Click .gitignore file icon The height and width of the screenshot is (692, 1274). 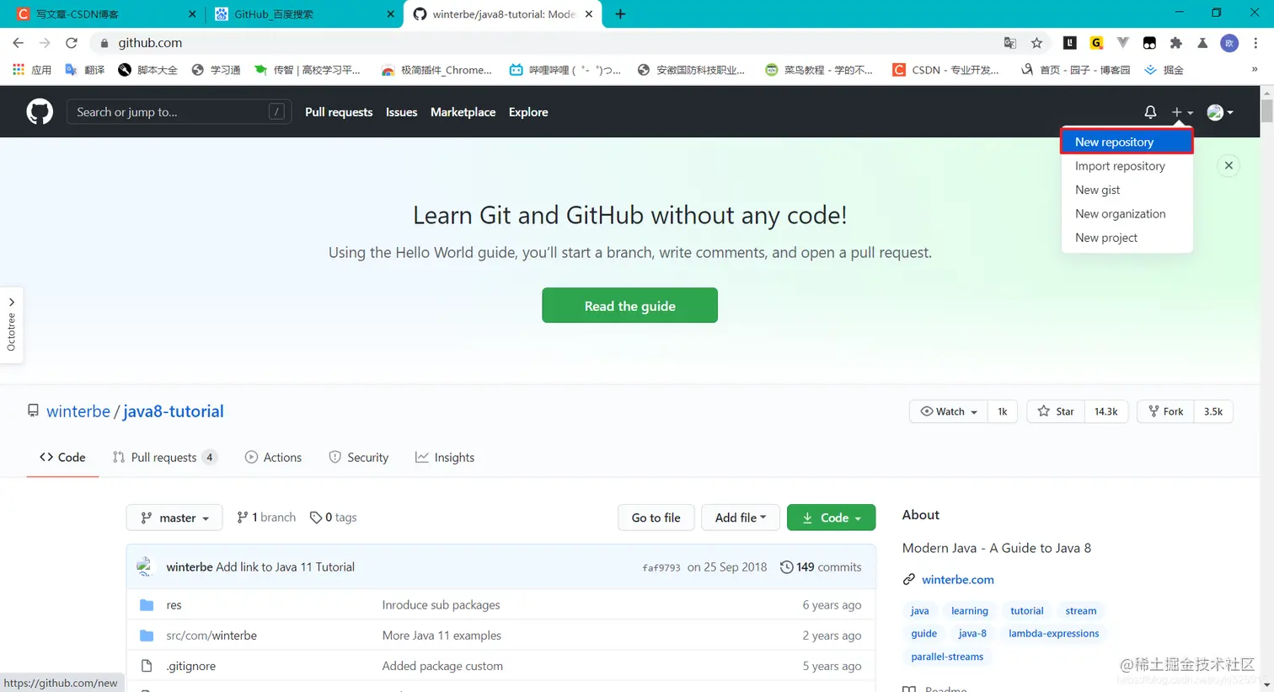(147, 666)
